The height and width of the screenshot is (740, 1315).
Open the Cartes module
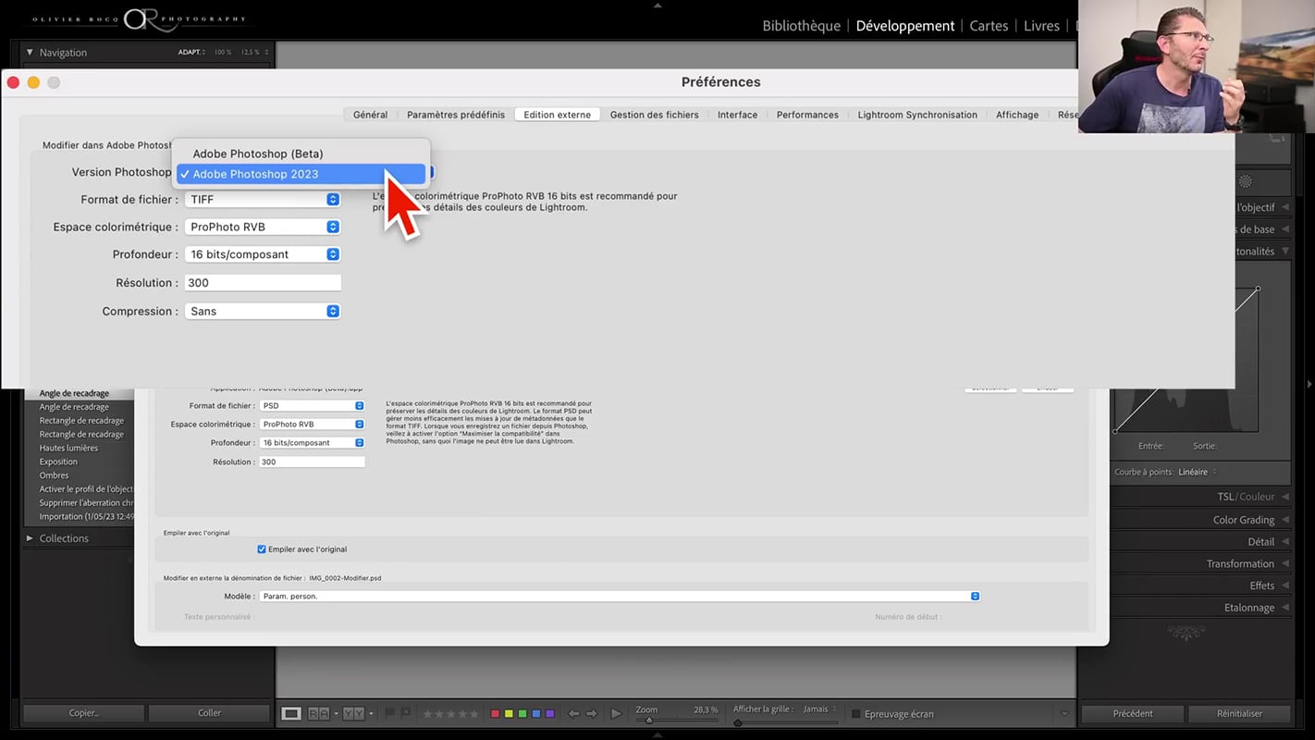[989, 26]
